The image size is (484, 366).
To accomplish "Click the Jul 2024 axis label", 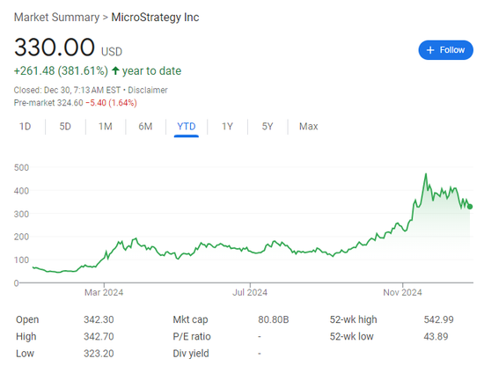I will coord(250,293).
